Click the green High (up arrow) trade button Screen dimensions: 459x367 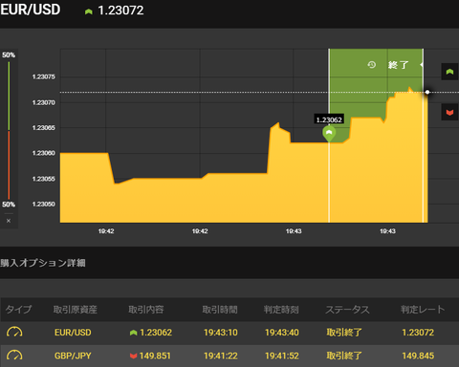click(x=449, y=72)
